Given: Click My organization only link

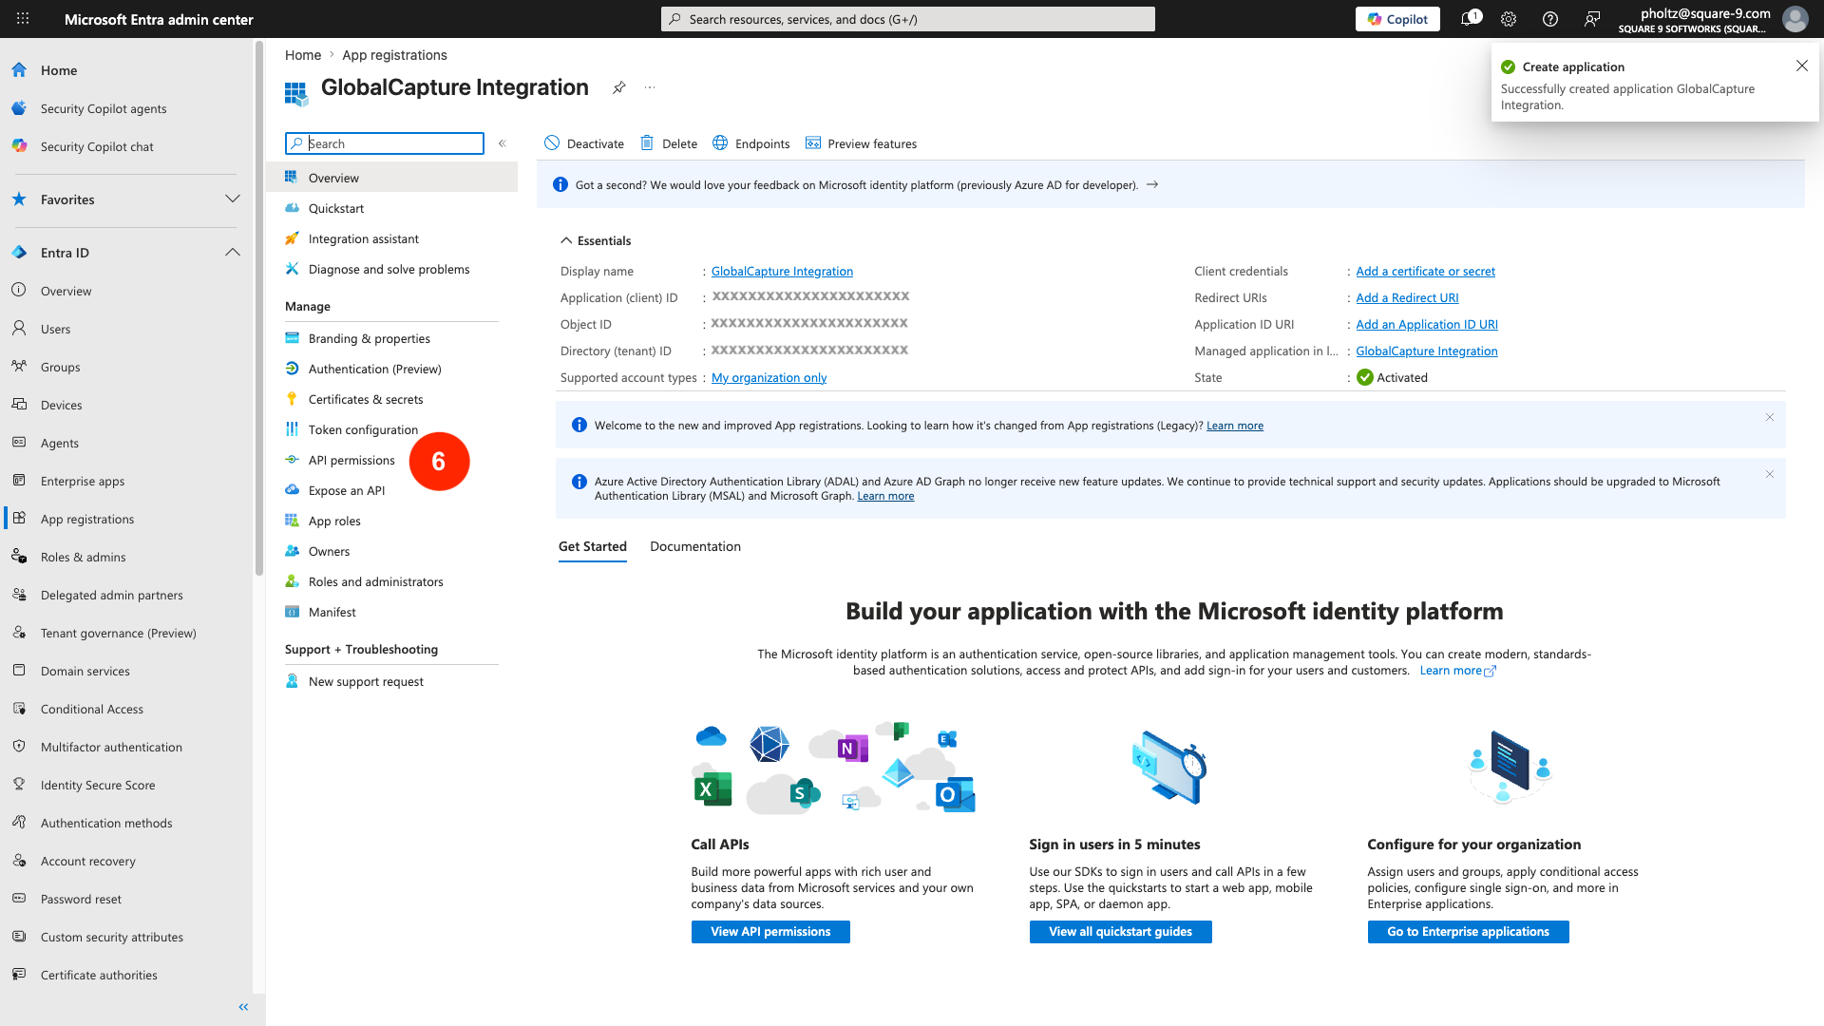Looking at the screenshot, I should (x=769, y=377).
